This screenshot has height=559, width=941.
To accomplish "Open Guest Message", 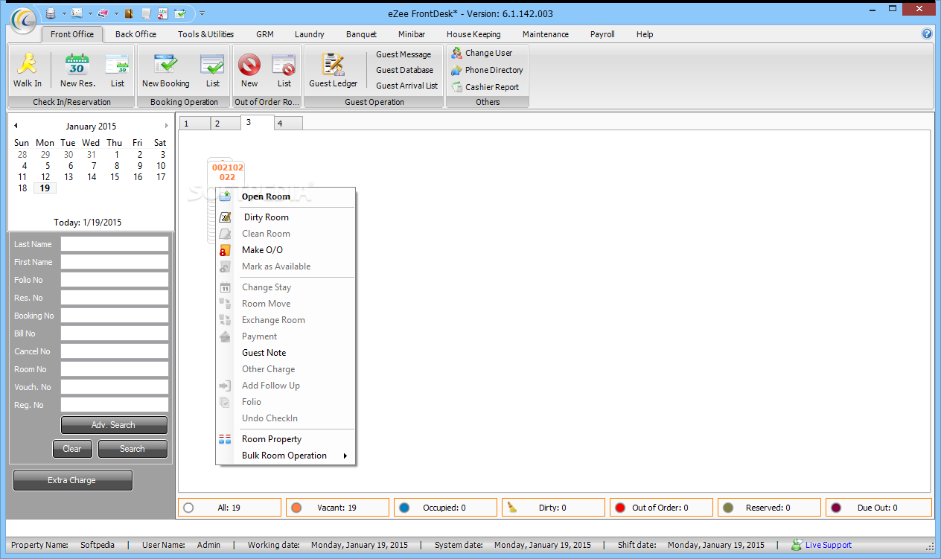I will pyautogui.click(x=403, y=54).
